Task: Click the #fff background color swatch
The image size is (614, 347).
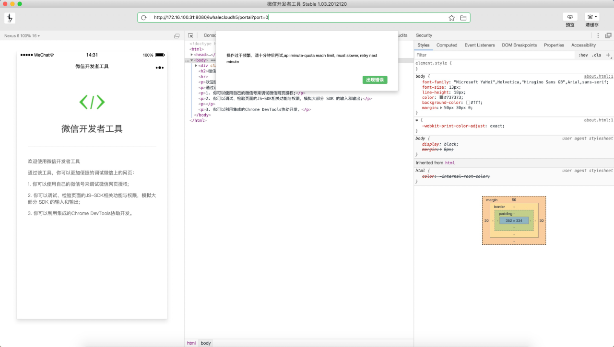Action: pyautogui.click(x=468, y=103)
